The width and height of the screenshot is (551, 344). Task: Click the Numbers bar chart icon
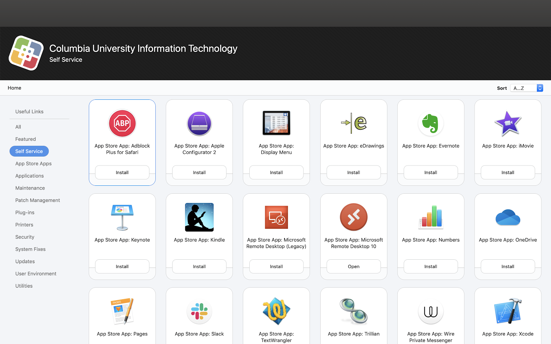pos(431,217)
